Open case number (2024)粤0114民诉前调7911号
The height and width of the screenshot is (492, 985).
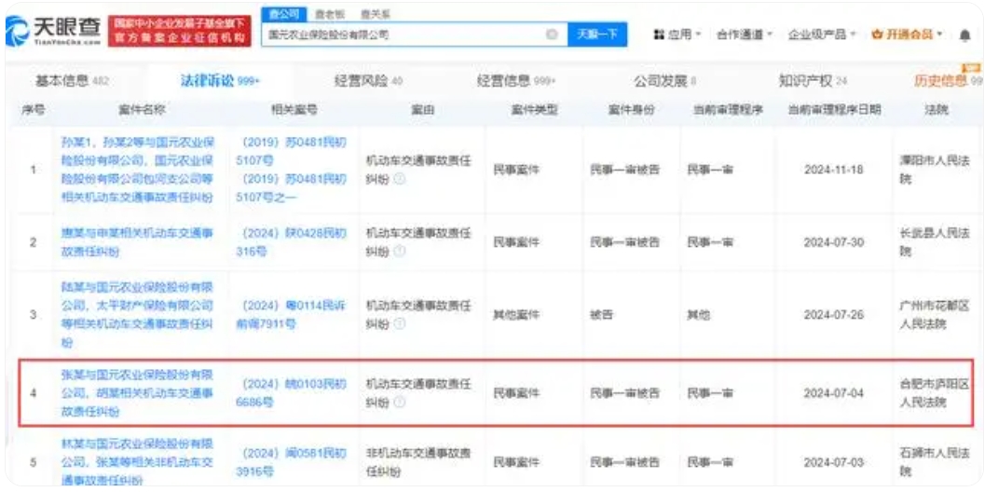[x=292, y=315]
